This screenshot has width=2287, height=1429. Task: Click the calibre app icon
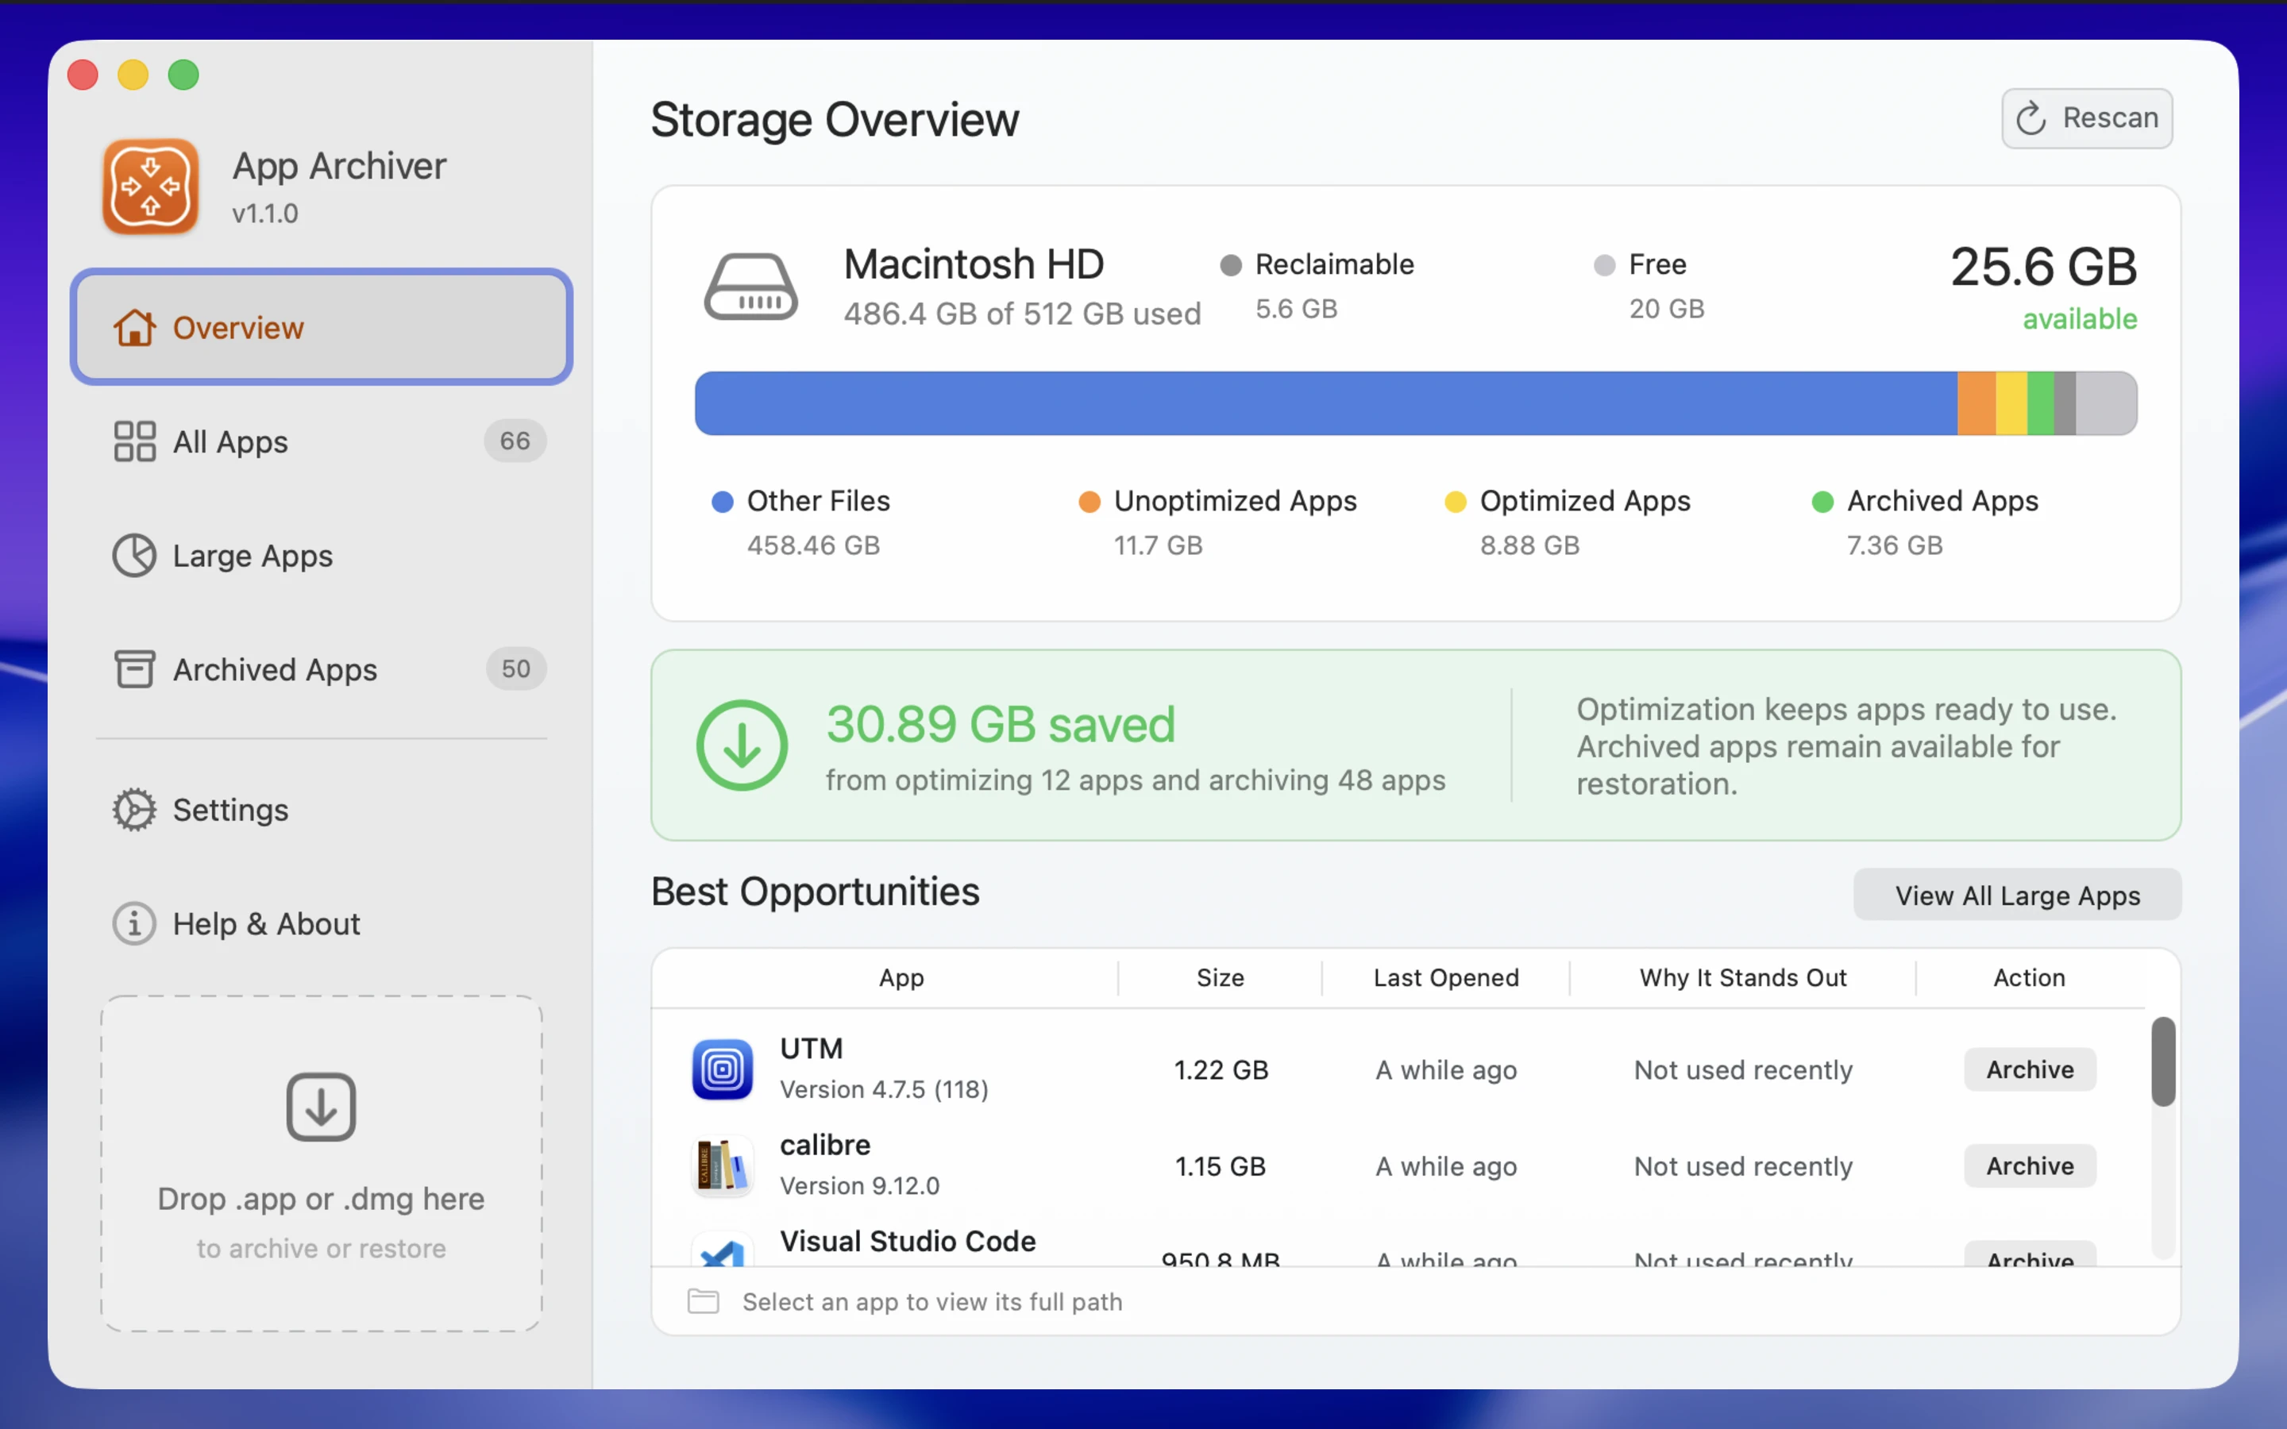tap(723, 1166)
